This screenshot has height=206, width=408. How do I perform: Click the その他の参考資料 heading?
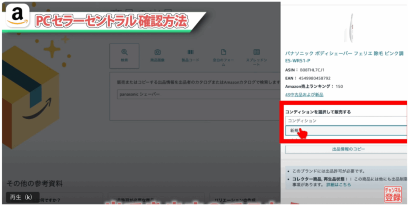click(34, 184)
